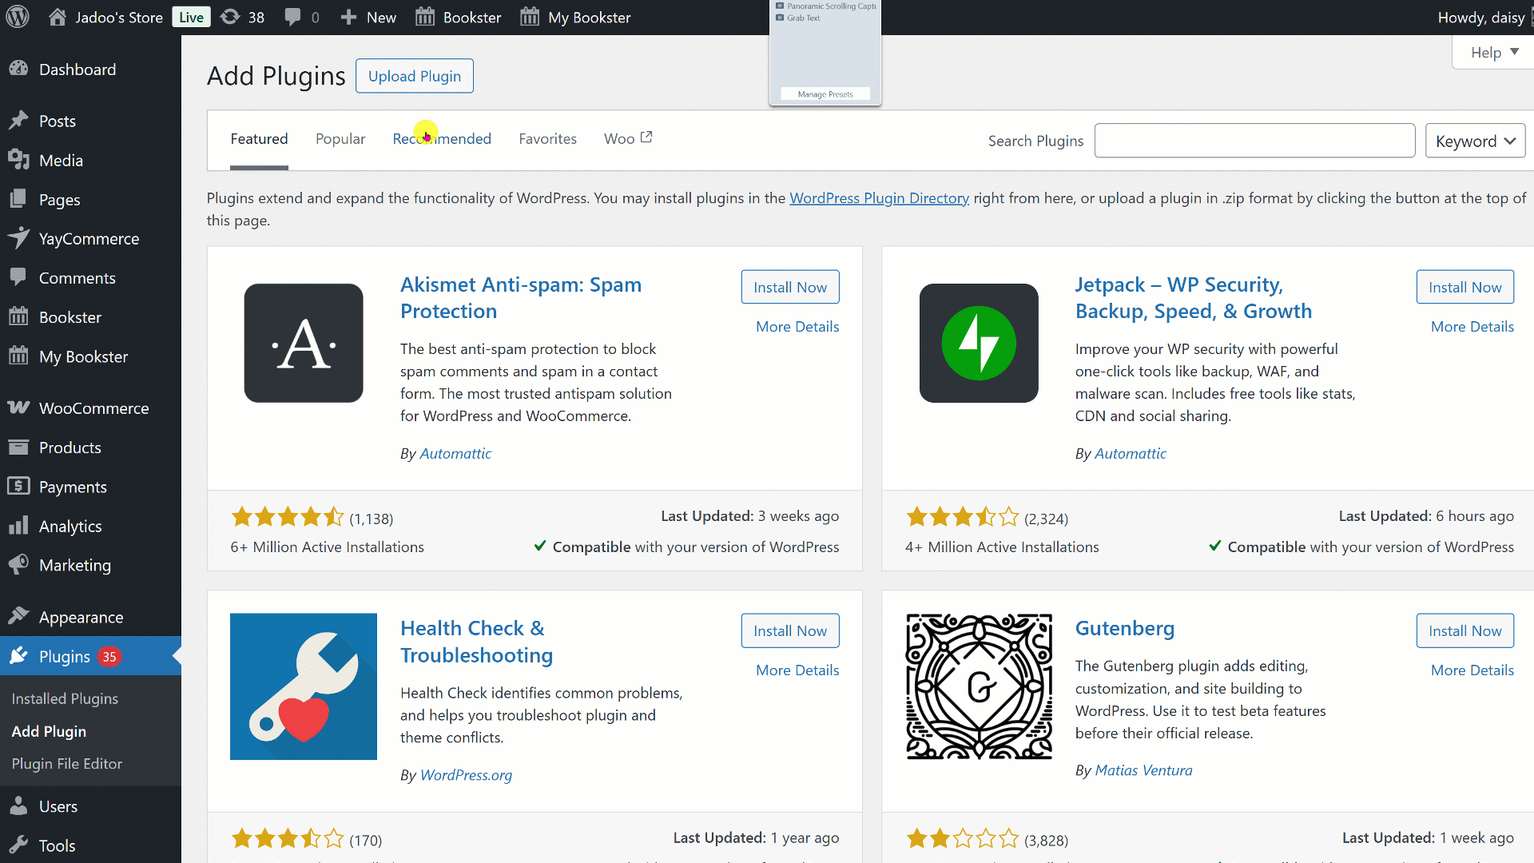Switch to the Popular tab
Image resolution: width=1534 pixels, height=863 pixels.
pyautogui.click(x=340, y=139)
